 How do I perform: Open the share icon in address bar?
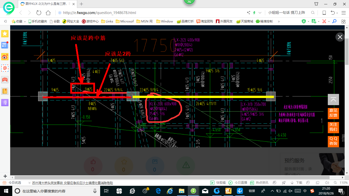pyautogui.click(x=249, y=13)
